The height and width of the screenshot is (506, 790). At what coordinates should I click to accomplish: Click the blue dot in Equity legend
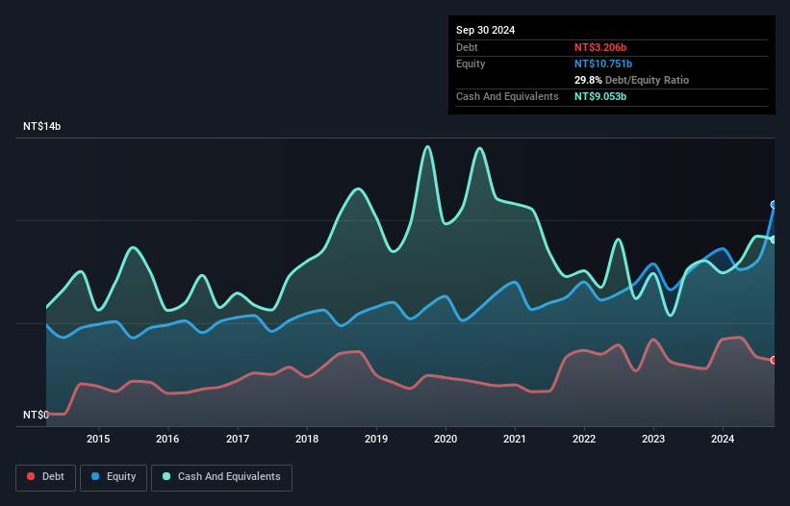[x=97, y=477]
